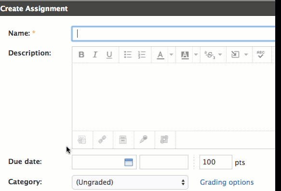Open the text color dropdown arrow
Screen dimensions: 281x191
[x=172, y=55]
